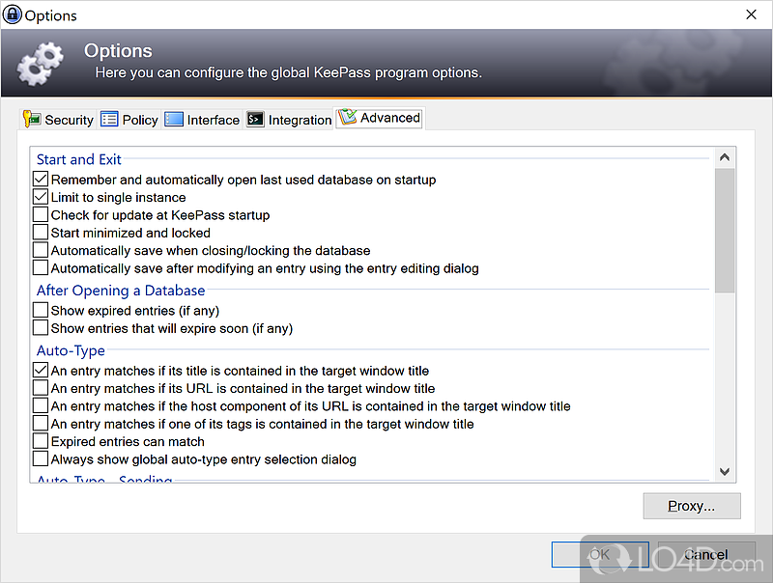Toggle Start minimized and locked checkbox

[41, 233]
